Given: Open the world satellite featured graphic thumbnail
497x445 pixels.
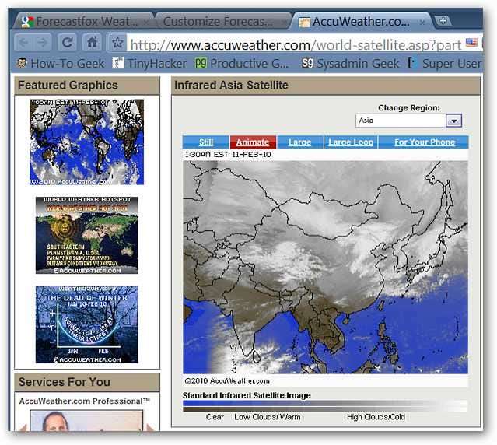Looking at the screenshot, I should [x=86, y=142].
